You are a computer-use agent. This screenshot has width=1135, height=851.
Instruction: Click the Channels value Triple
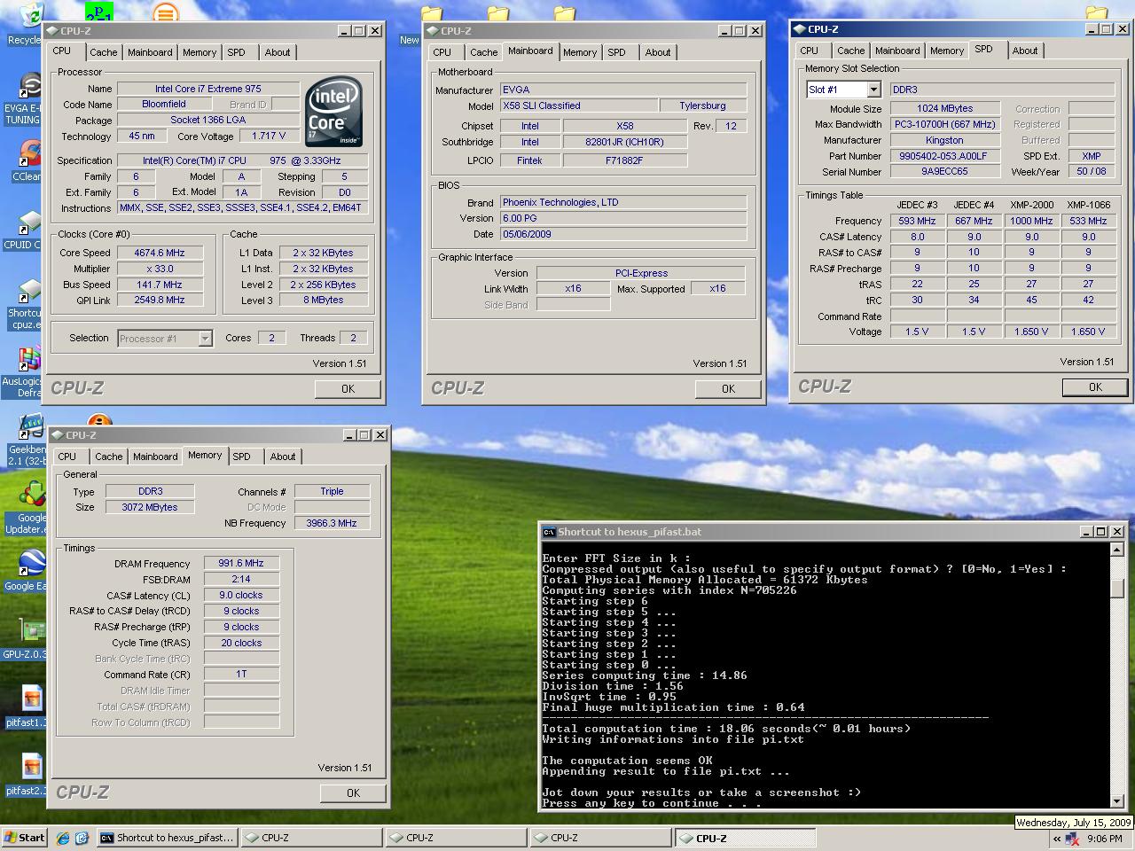(332, 491)
